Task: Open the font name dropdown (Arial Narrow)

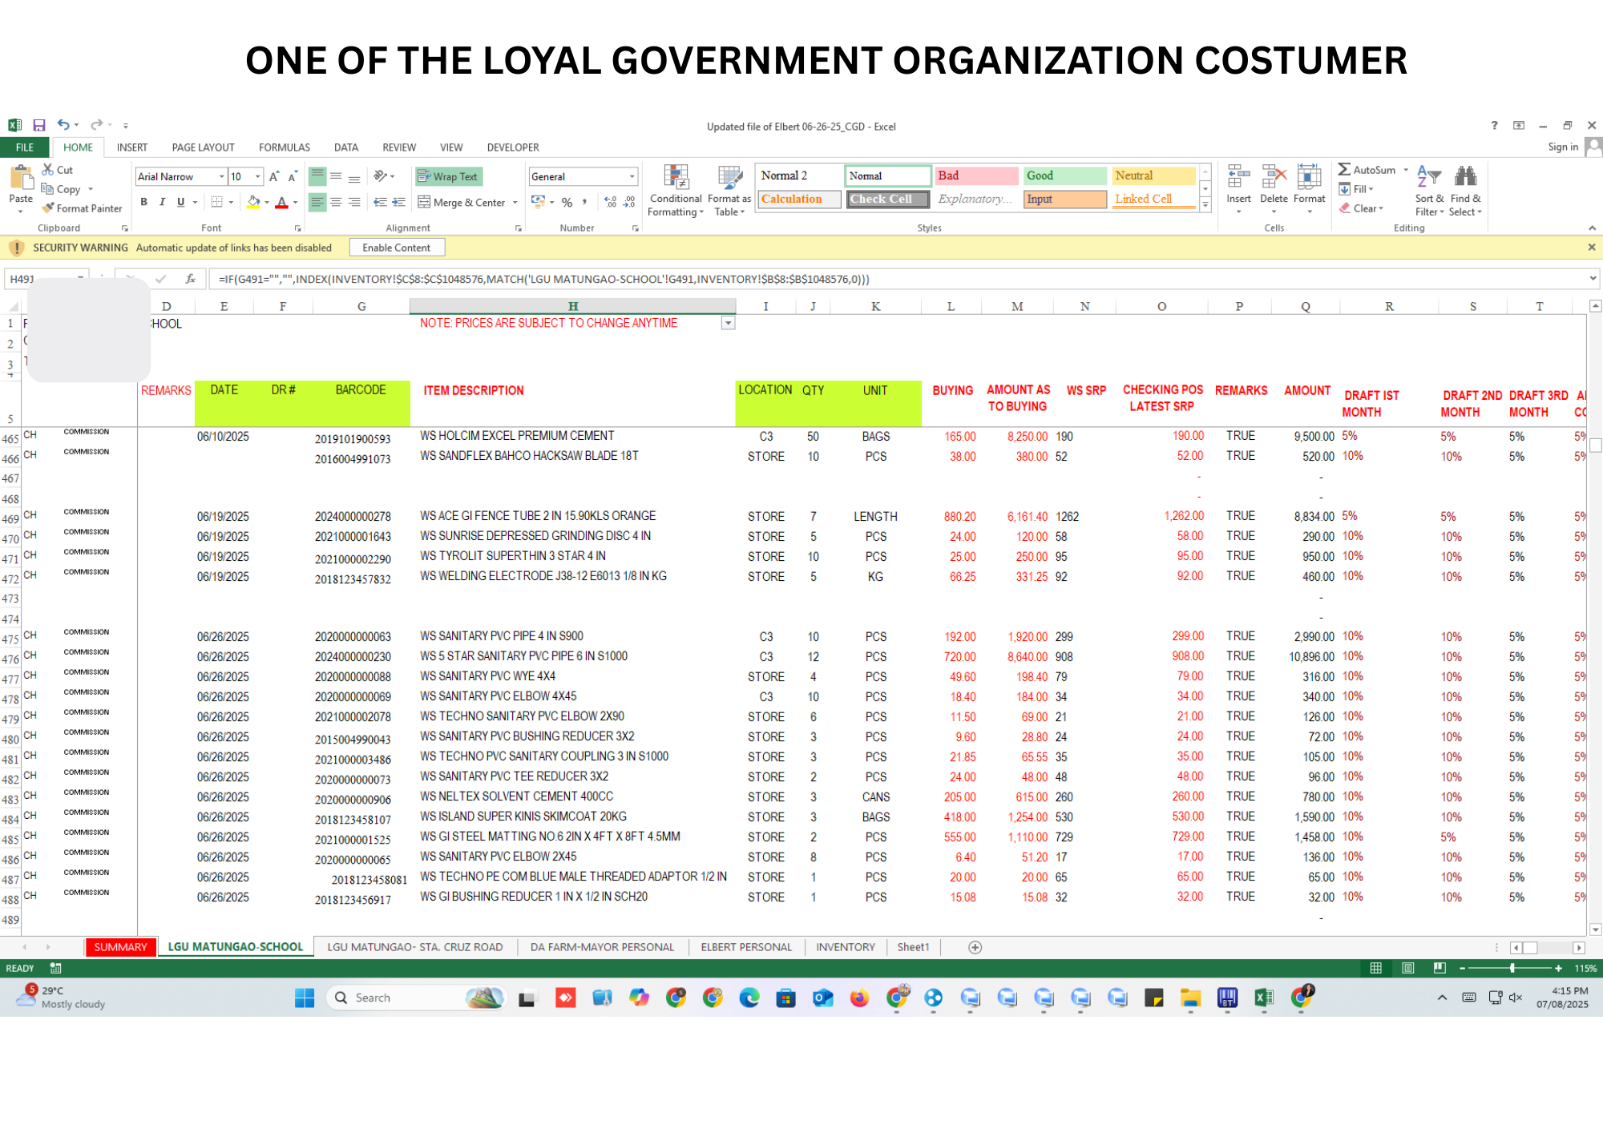Action: click(x=222, y=176)
